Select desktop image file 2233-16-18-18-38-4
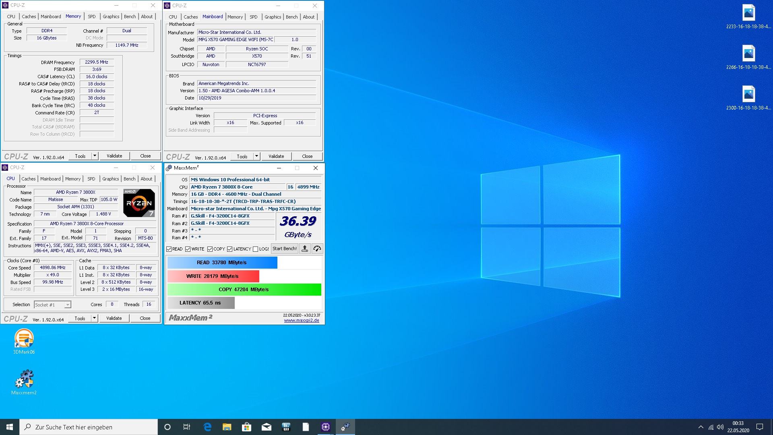Image resolution: width=773 pixels, height=435 pixels. click(748, 17)
